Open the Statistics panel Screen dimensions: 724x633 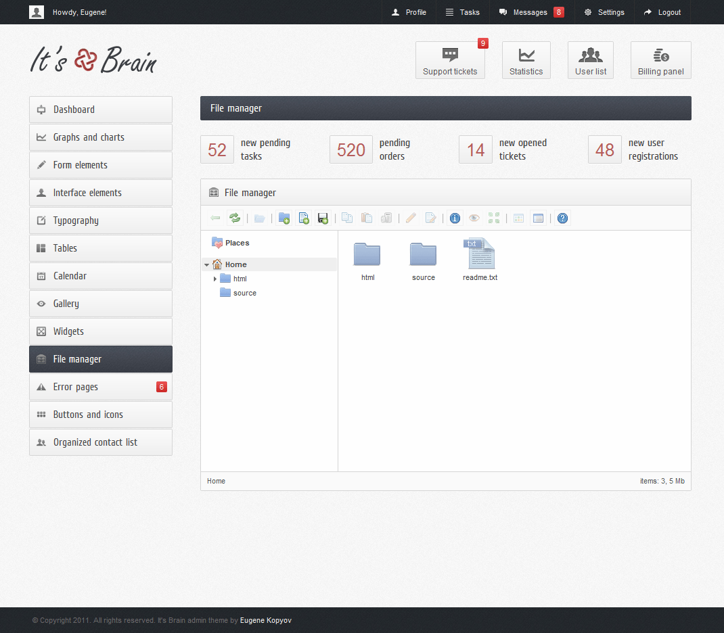tap(526, 60)
